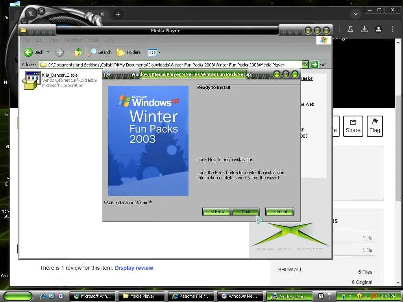Open the Favorites menu in Explorer
This screenshot has height=302, width=403.
(x=73, y=40)
